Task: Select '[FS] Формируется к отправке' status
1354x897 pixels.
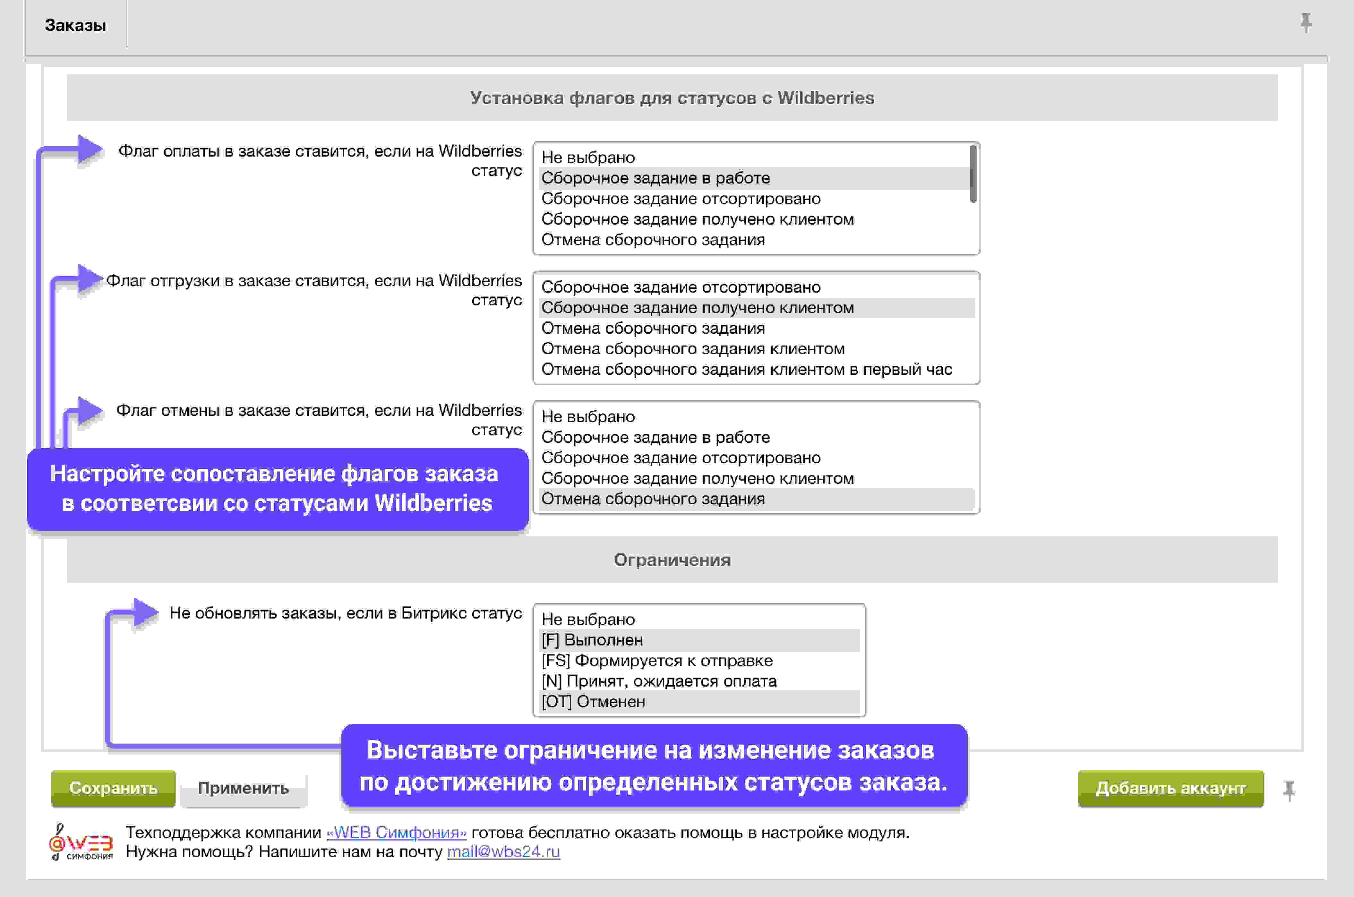Action: [699, 661]
